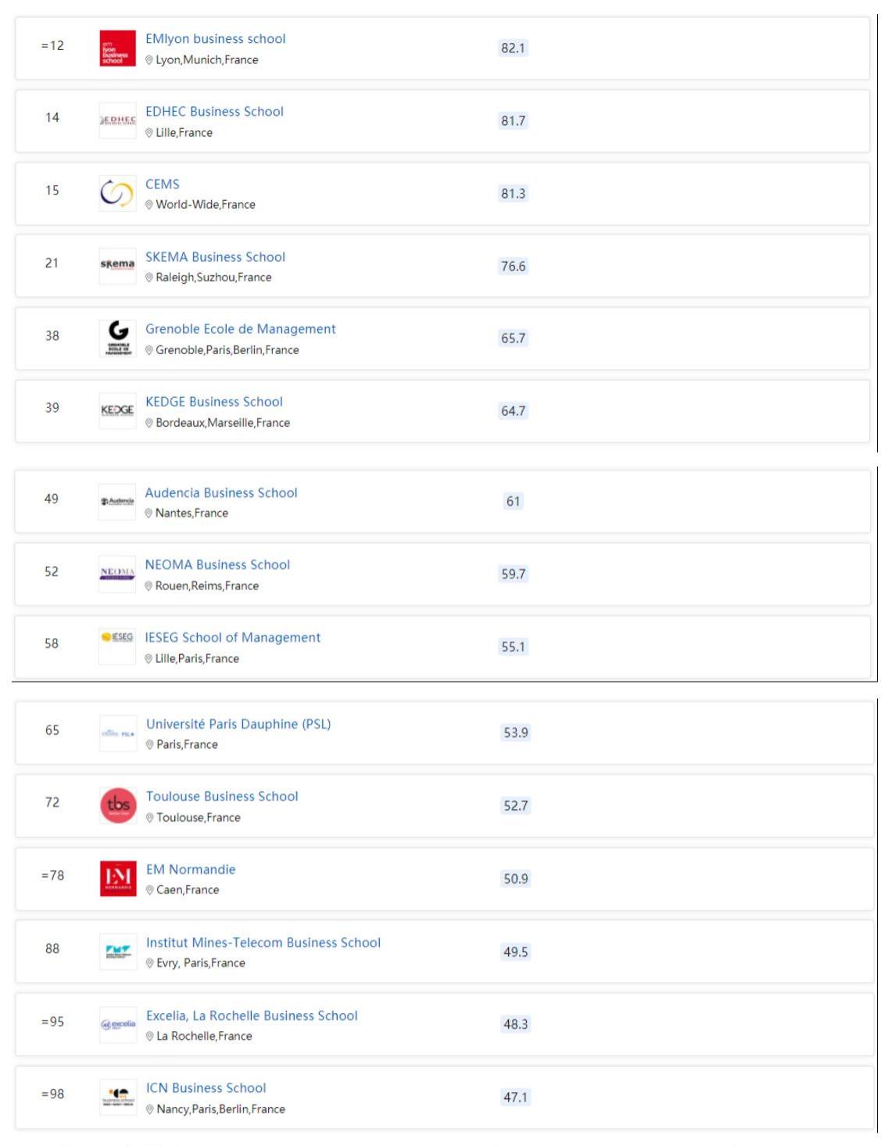Click the location pin beside Bordeaux,Marseille,France
The height and width of the screenshot is (1146, 895).
pos(149,423)
